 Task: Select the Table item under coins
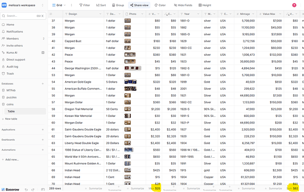click(25, 111)
